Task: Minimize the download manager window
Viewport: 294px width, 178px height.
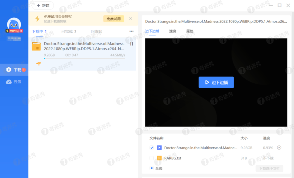Action: 271,5
